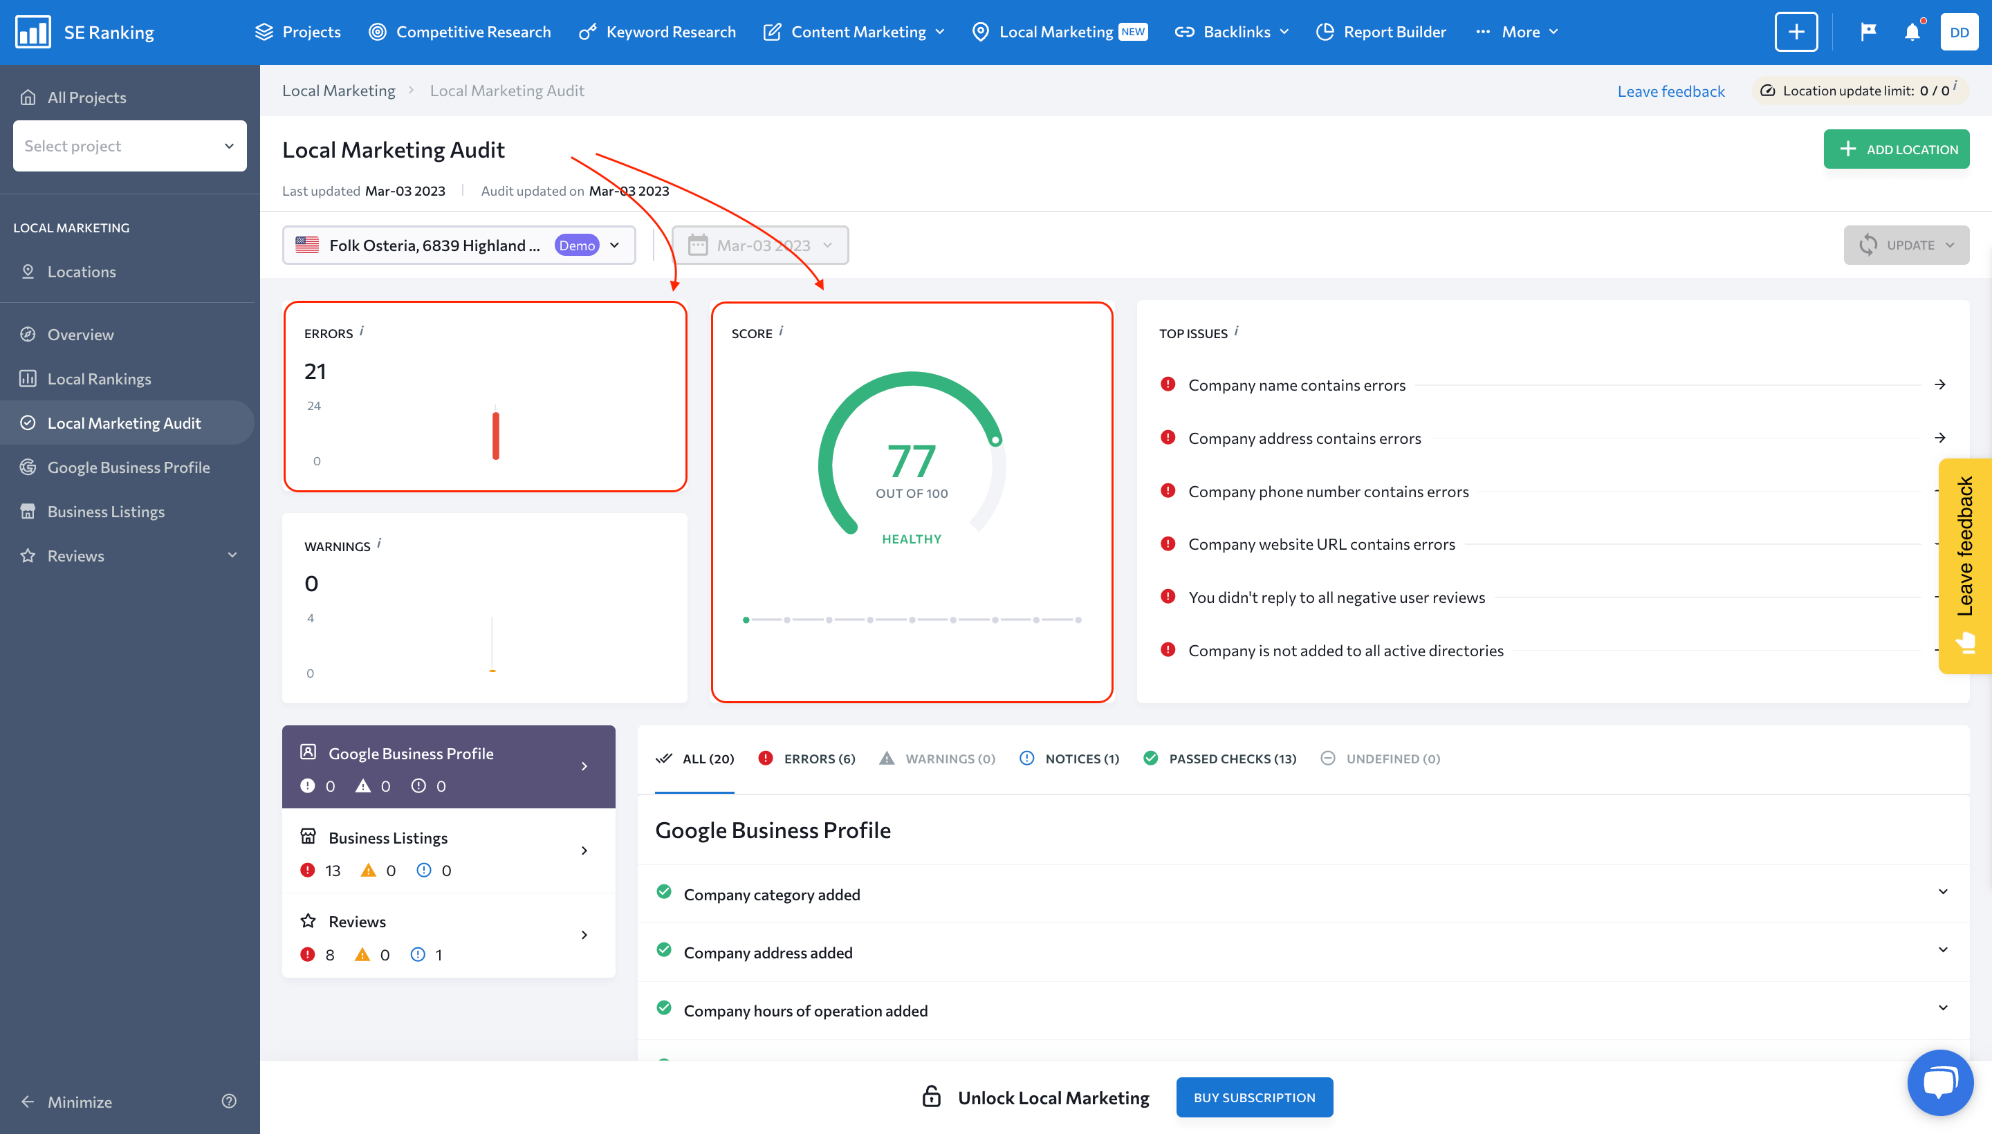This screenshot has width=1992, height=1134.
Task: Click first green dot on score timeline
Action: pos(746,620)
